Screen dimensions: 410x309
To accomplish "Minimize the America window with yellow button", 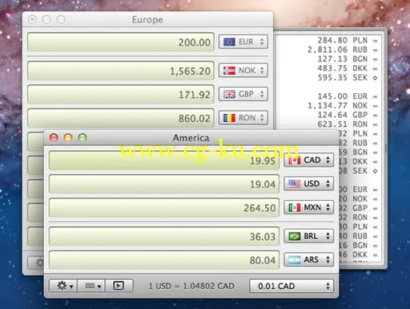I will (68, 137).
